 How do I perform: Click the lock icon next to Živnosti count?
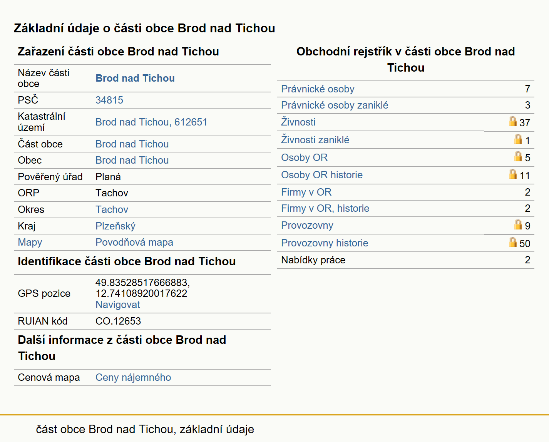click(512, 121)
